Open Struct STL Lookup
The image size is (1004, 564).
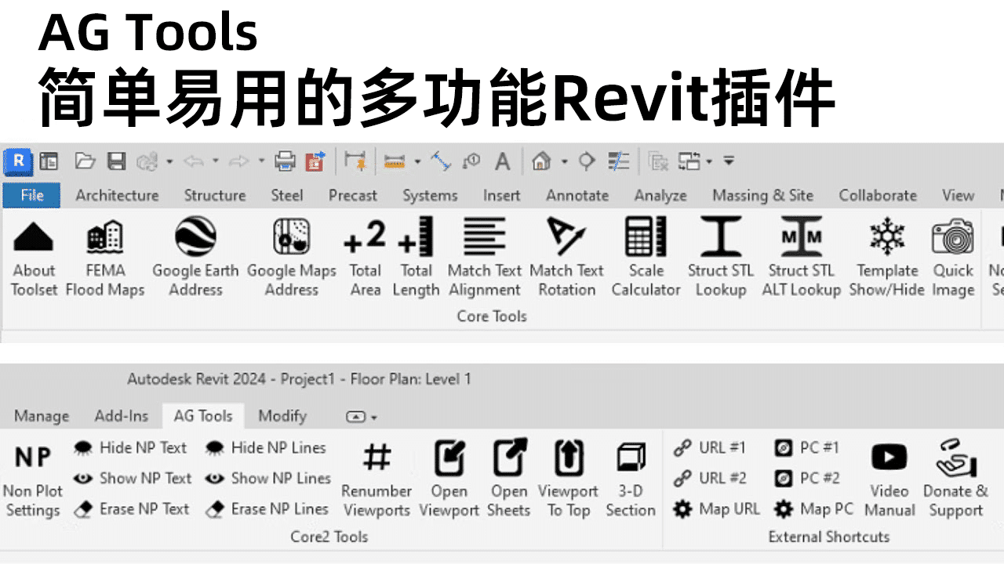(721, 258)
